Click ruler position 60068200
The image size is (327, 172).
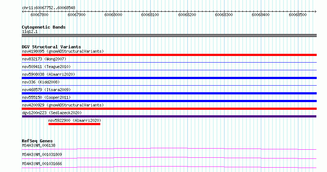(x=187, y=15)
